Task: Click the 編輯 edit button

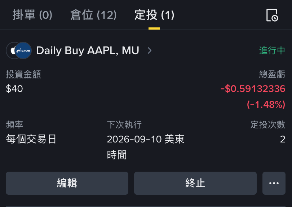Action: [67, 183]
